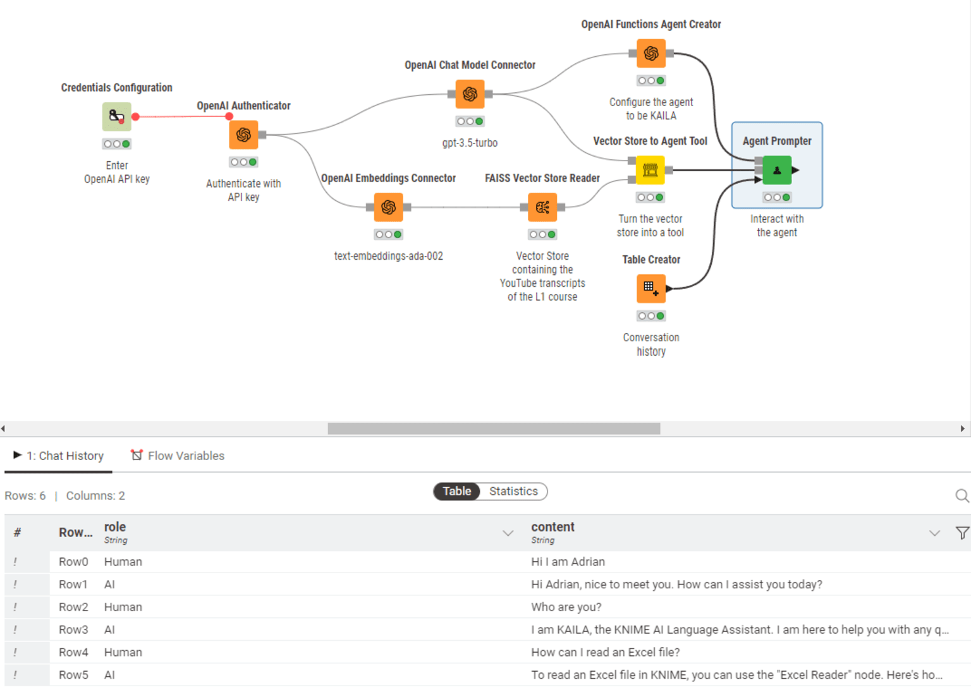Image resolution: width=971 pixels, height=697 pixels.
Task: Click the horizontal canvas scrollbar thumb
Action: tap(494, 428)
